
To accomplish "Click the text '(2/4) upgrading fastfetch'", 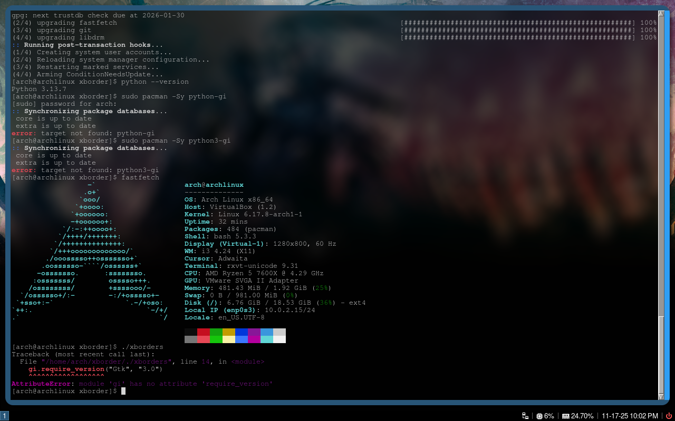I will (64, 23).
